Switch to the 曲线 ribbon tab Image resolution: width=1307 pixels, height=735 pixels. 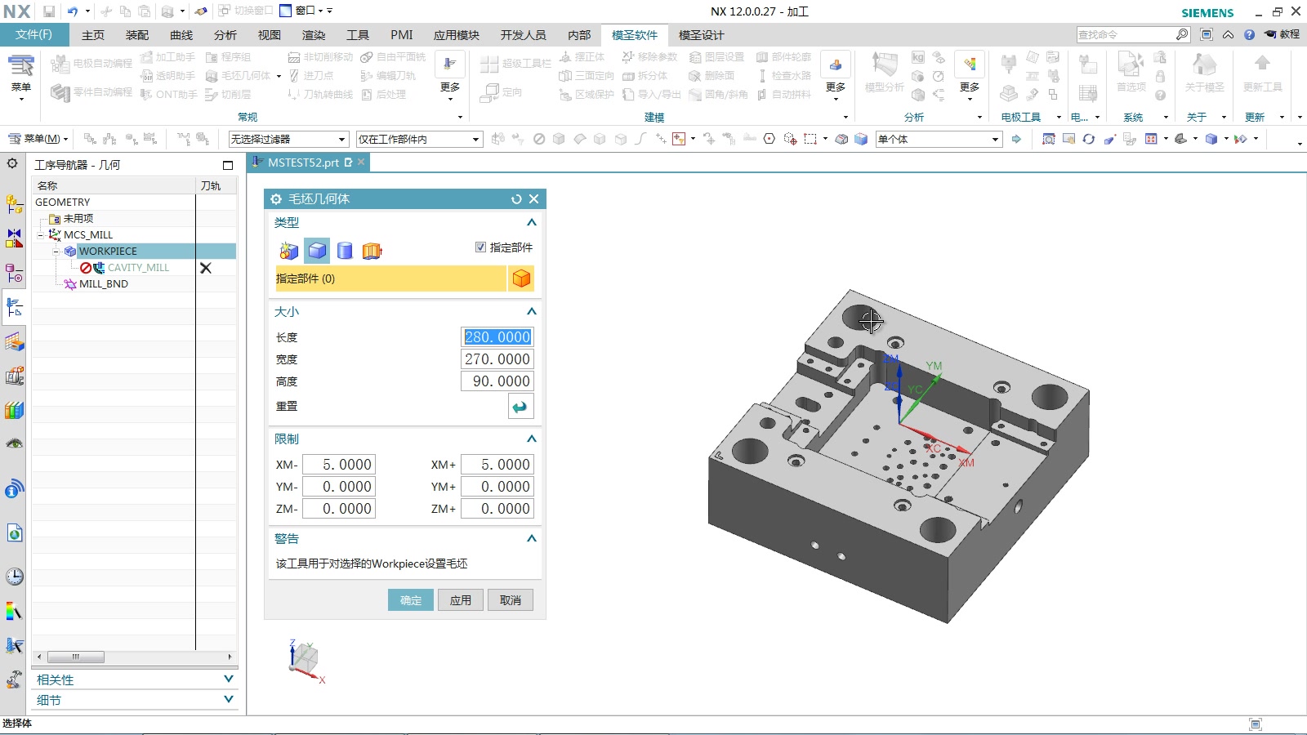pyautogui.click(x=181, y=35)
